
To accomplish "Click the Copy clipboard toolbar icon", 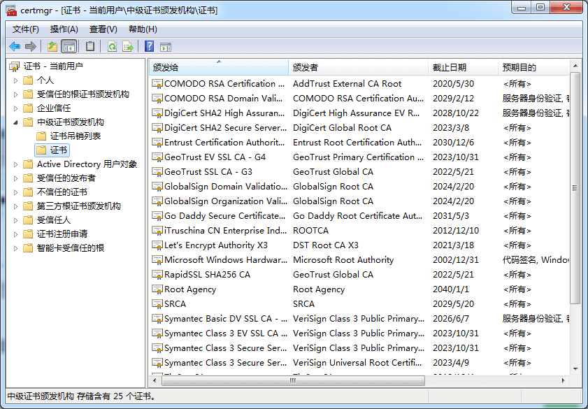I will pos(90,46).
